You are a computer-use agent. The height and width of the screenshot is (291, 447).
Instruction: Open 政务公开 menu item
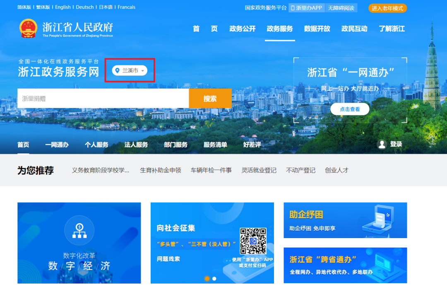(242, 29)
